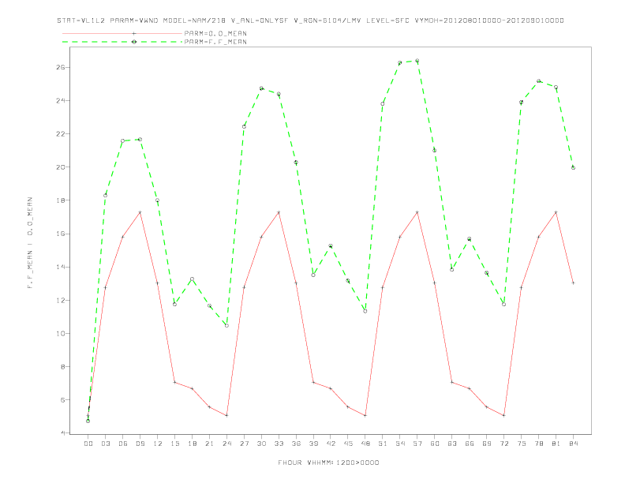The width and height of the screenshot is (625, 483).
Task: Click red O_MEAN plus marker at hour 81
Action: [556, 212]
